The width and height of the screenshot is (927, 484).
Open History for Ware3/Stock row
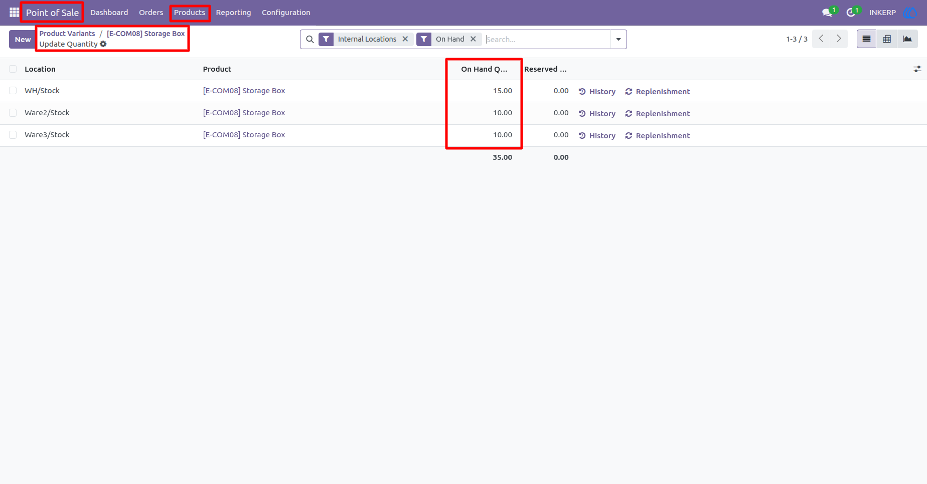(x=597, y=136)
